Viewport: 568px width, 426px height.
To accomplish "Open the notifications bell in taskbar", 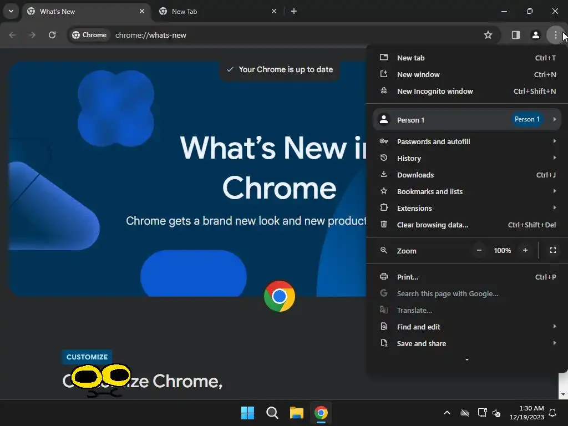I will click(x=553, y=413).
